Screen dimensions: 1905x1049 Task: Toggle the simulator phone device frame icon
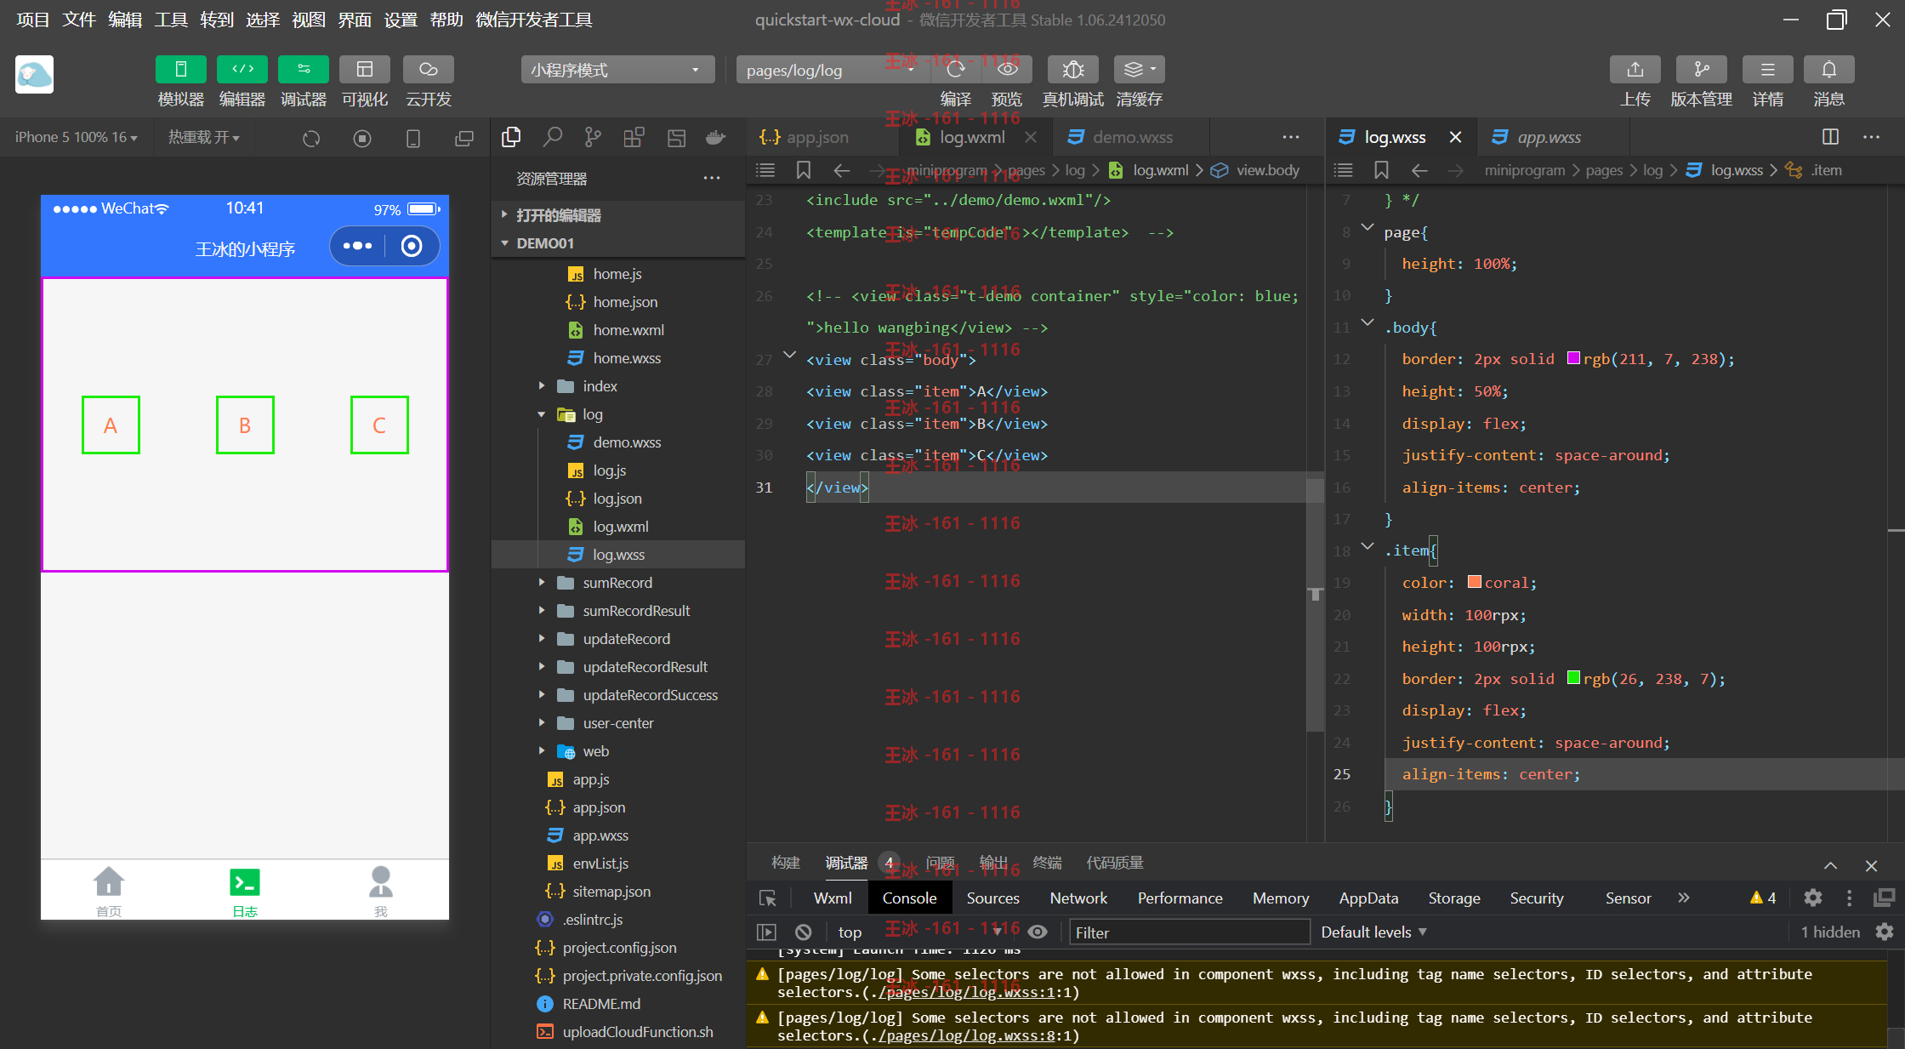tap(413, 138)
